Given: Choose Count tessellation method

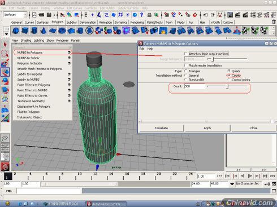Looking at the screenshot, I should coord(229,76).
